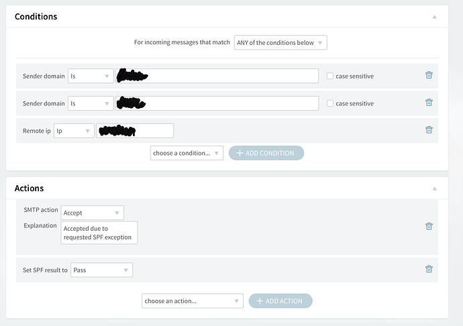The image size is (463, 326).
Task: Open the first Sender domain 'Is' operator dropdown
Action: (x=91, y=76)
